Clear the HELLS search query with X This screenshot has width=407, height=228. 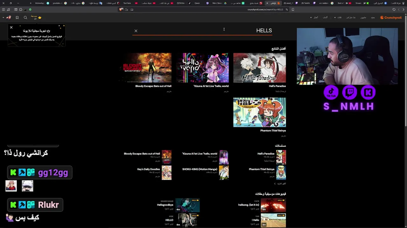click(136, 31)
